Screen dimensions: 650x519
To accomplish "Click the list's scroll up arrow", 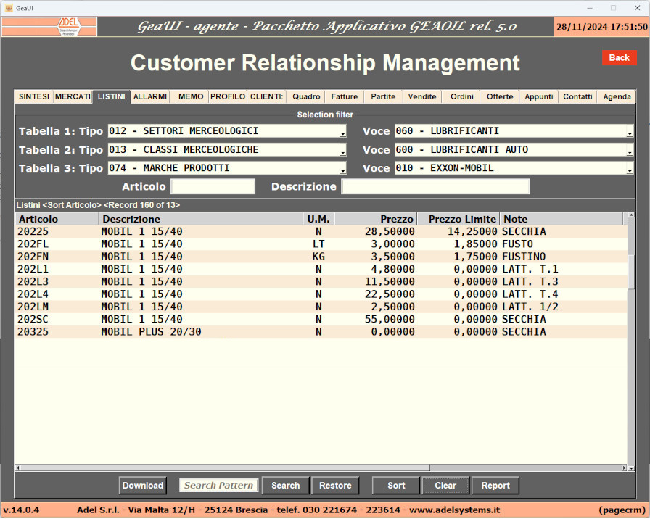I will tap(631, 215).
